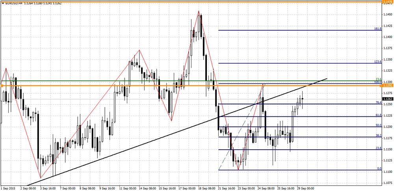Click the 3 Sep 16:00 time label
The image size is (394, 191).
[x=48, y=188]
